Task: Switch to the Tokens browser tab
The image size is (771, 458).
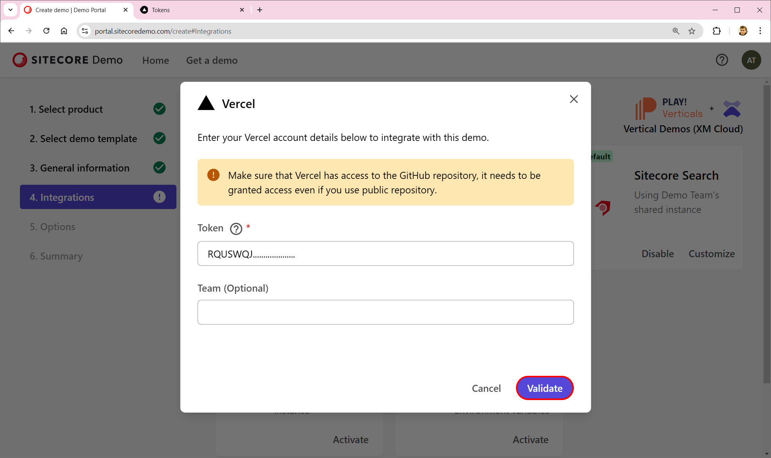Action: point(192,10)
